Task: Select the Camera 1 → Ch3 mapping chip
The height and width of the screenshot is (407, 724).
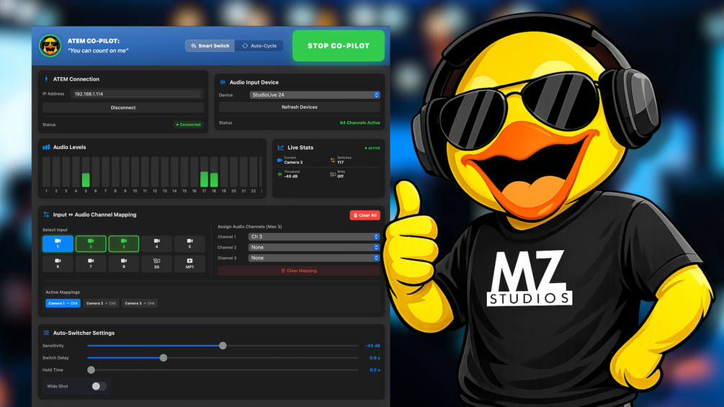Action: (x=63, y=303)
